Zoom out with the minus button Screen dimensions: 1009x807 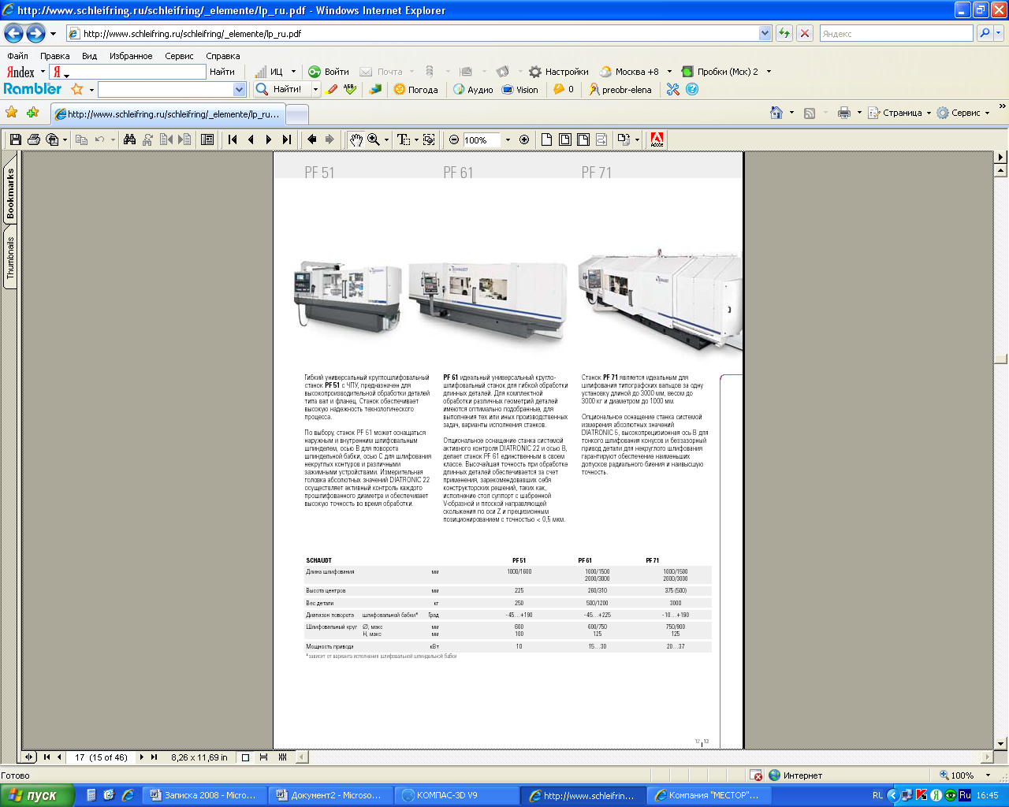point(454,139)
